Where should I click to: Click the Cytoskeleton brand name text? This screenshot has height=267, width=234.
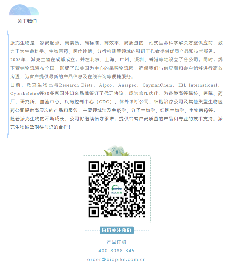pos(25,94)
